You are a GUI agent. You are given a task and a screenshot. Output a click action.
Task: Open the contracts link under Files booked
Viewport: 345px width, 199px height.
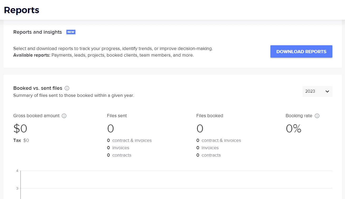pyautogui.click(x=211, y=155)
